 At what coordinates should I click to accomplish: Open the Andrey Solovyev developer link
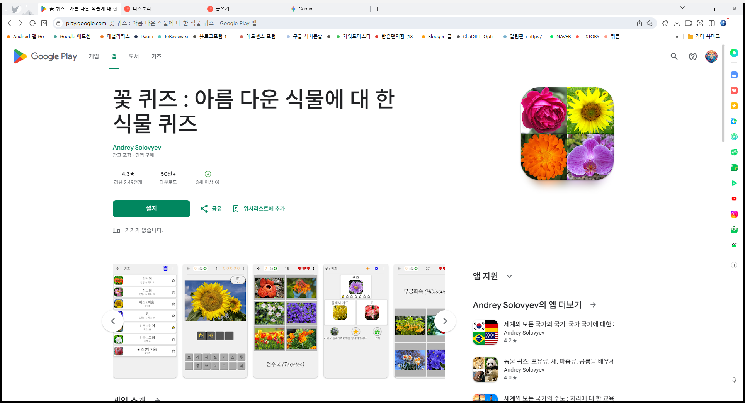point(137,147)
